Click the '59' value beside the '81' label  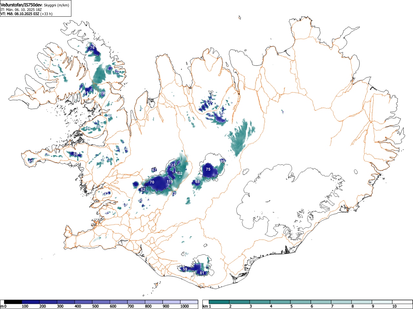pyautogui.click(x=185, y=269)
